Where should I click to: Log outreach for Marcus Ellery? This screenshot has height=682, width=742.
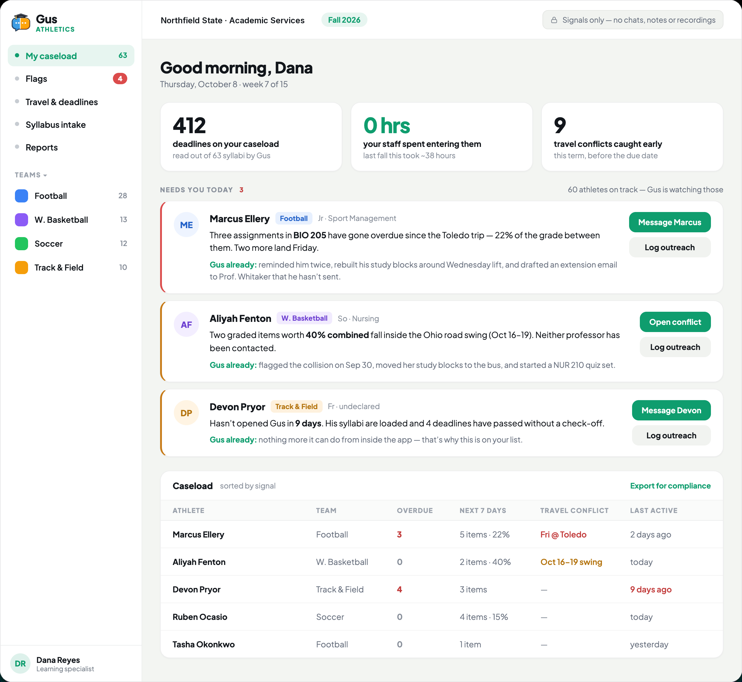click(x=670, y=247)
